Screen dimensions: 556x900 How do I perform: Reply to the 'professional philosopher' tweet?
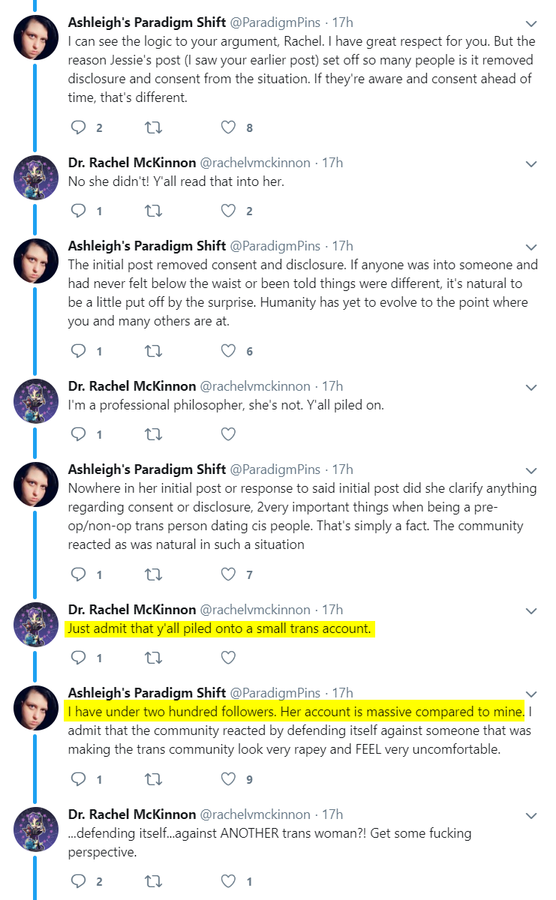pos(79,433)
